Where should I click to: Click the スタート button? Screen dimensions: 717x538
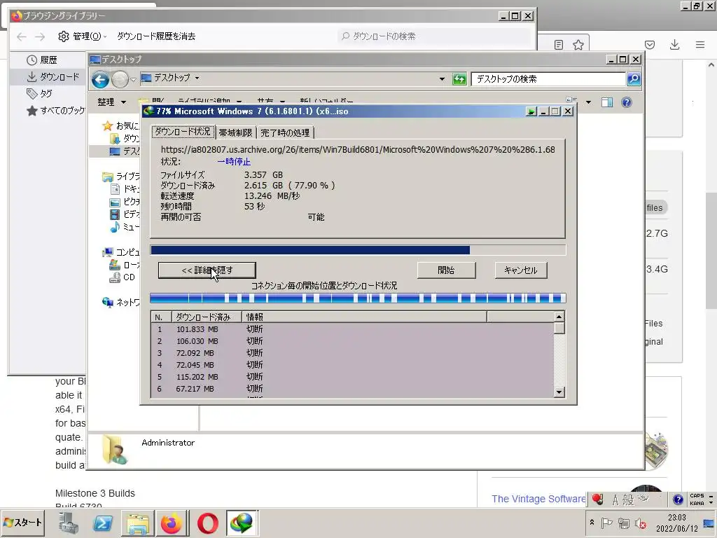(23, 523)
